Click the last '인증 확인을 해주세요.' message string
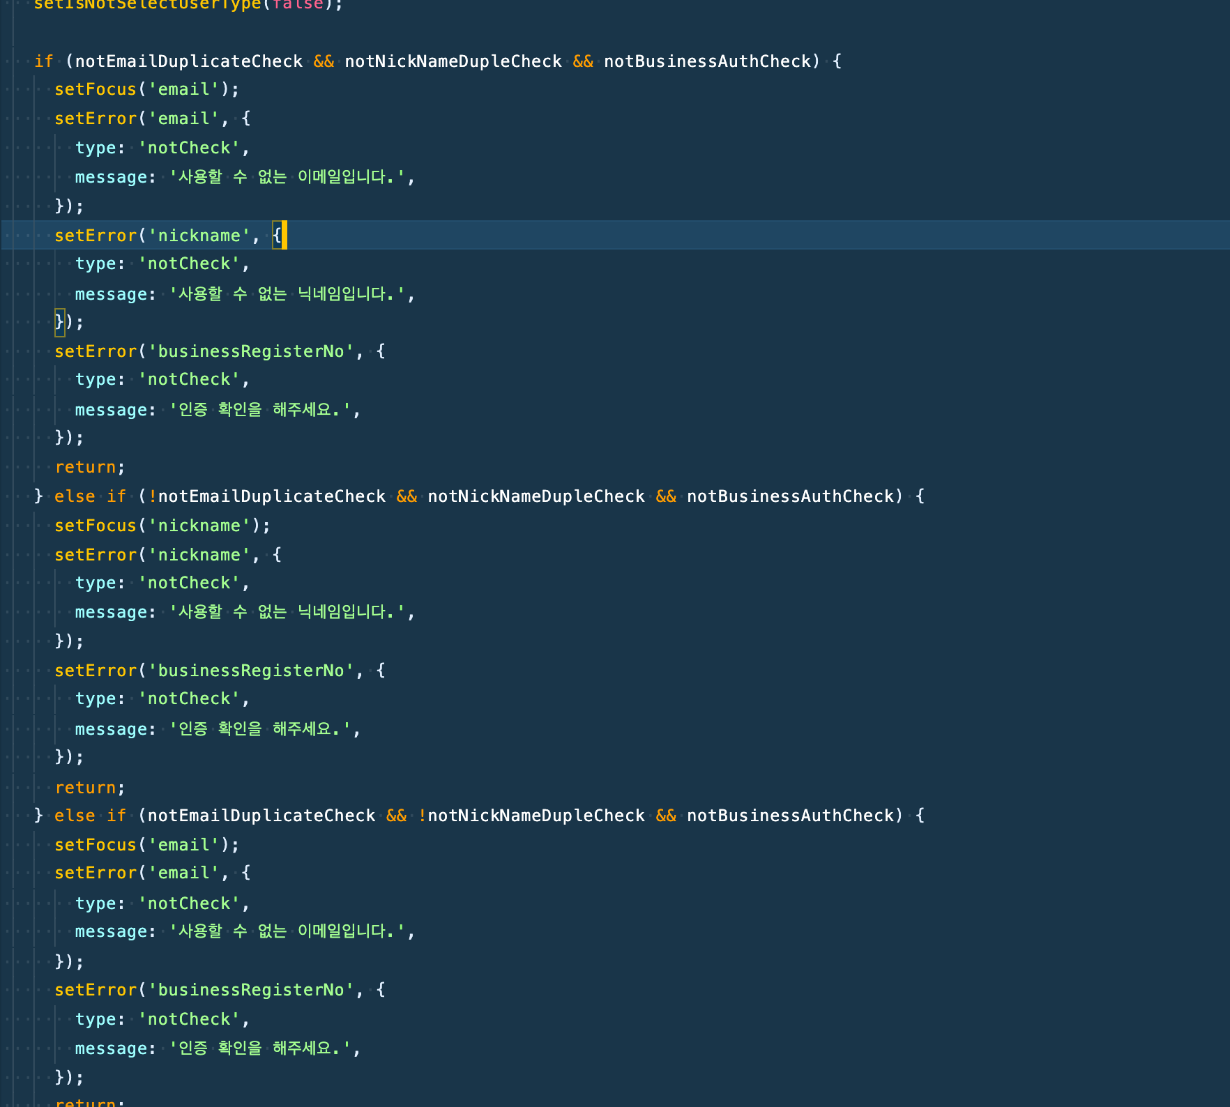This screenshot has width=1230, height=1107. [x=259, y=1048]
